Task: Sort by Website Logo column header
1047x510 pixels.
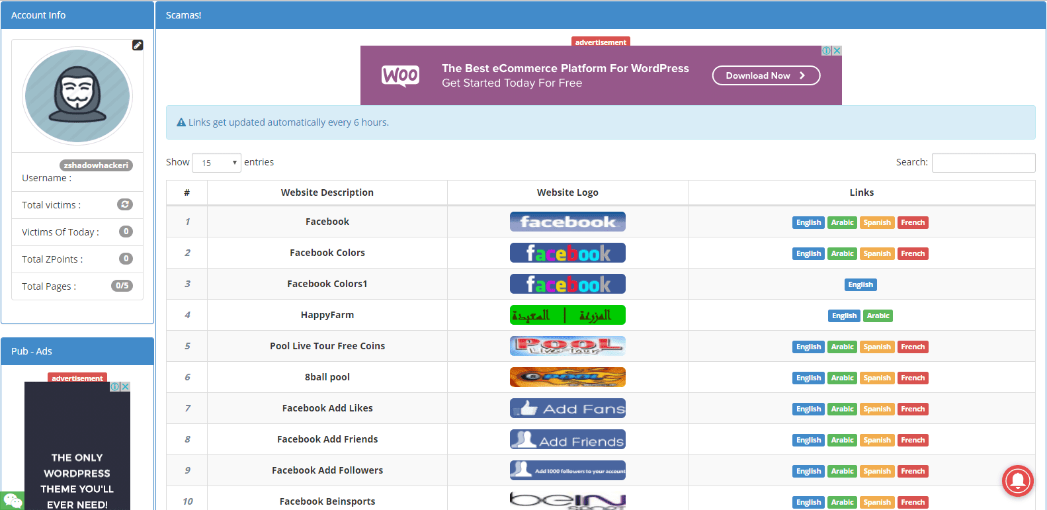Action: (567, 192)
